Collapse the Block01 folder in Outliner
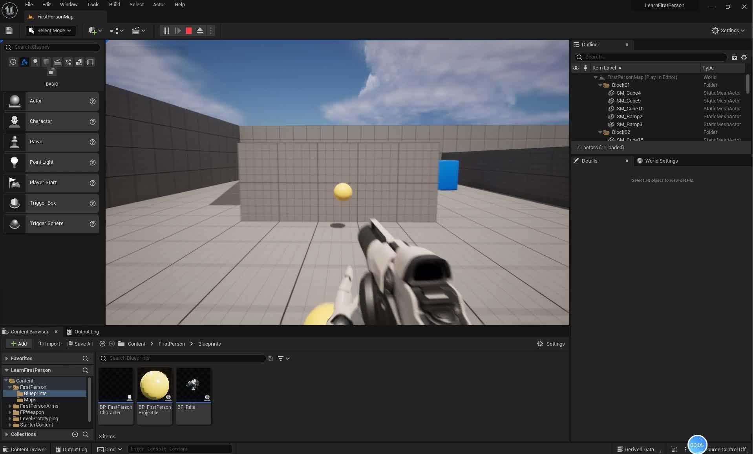 tap(600, 85)
